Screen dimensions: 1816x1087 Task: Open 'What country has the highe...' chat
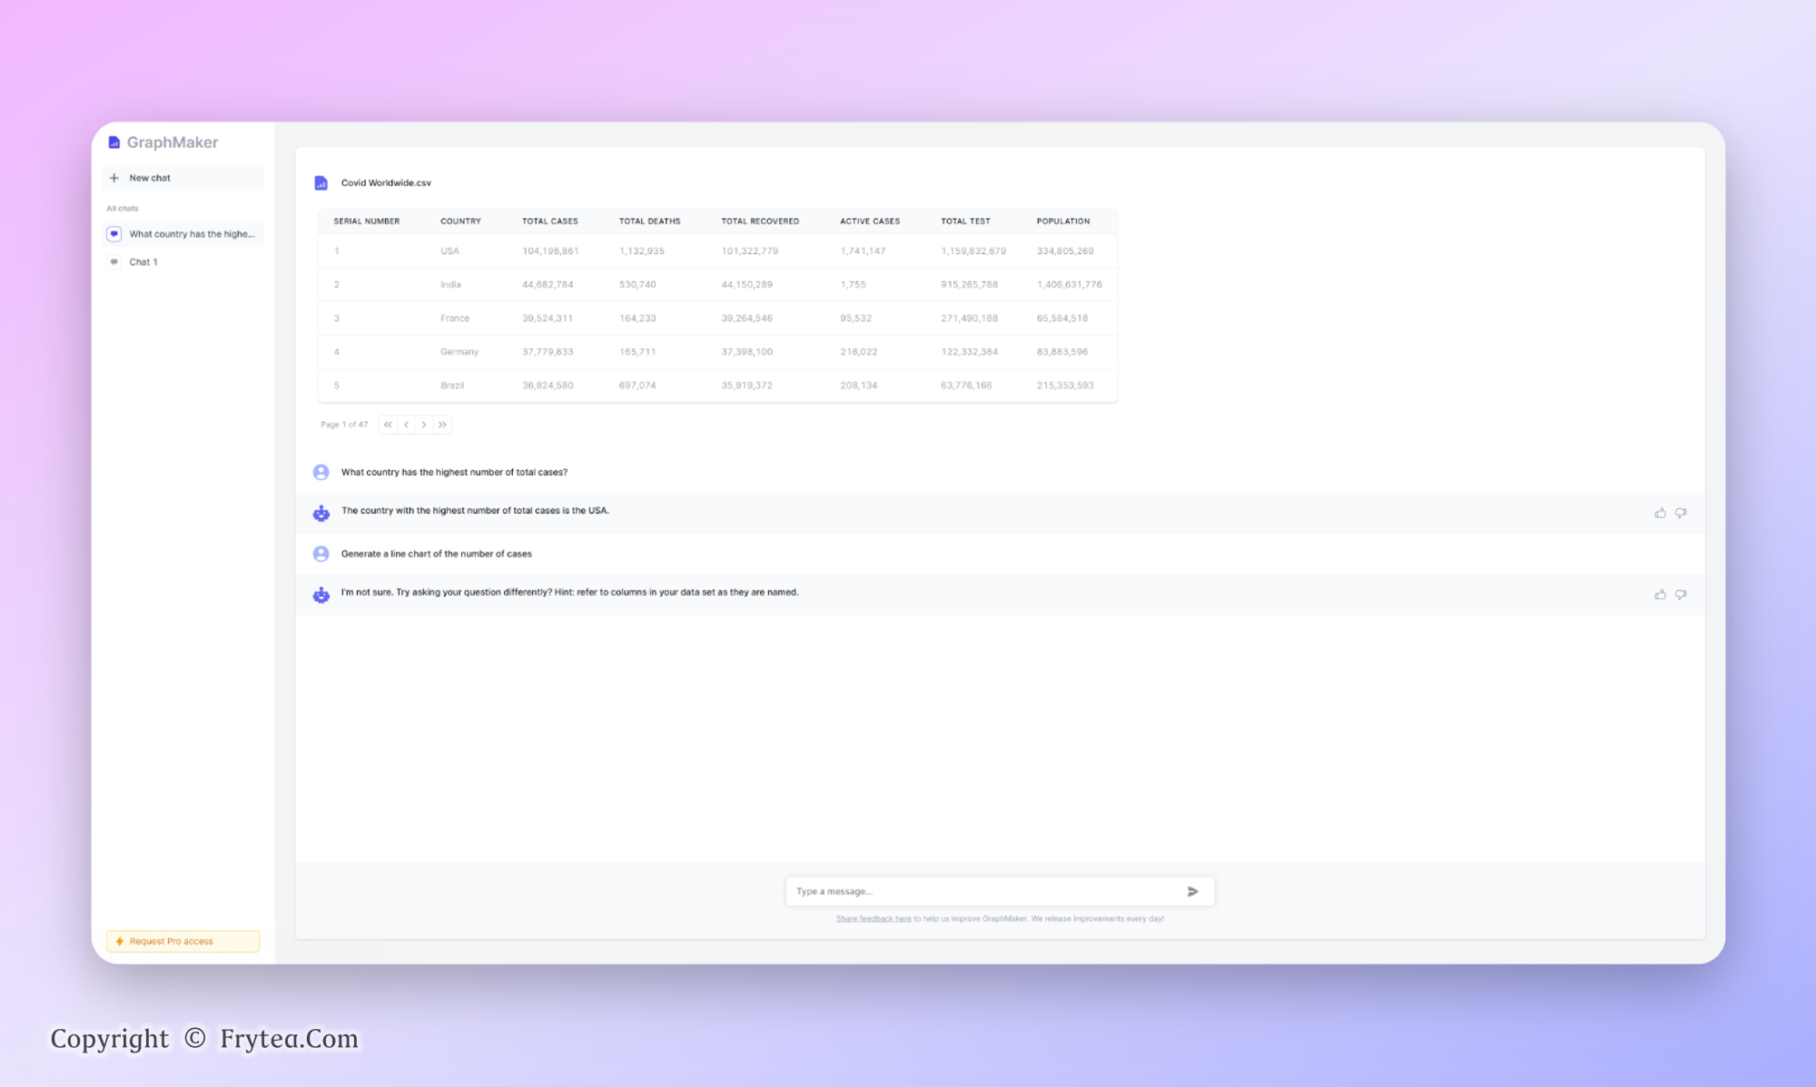pos(191,234)
